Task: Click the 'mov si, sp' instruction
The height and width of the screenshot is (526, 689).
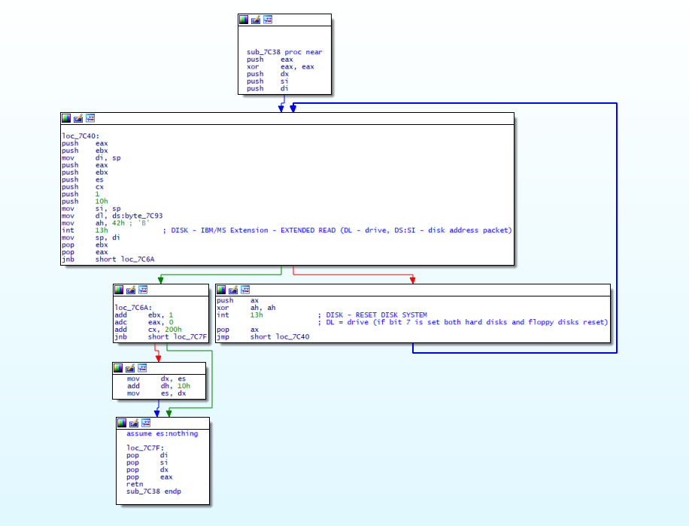Action: (x=91, y=208)
